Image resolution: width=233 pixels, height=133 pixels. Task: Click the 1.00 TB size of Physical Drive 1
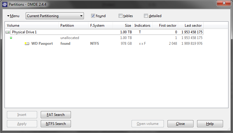pos(126,32)
